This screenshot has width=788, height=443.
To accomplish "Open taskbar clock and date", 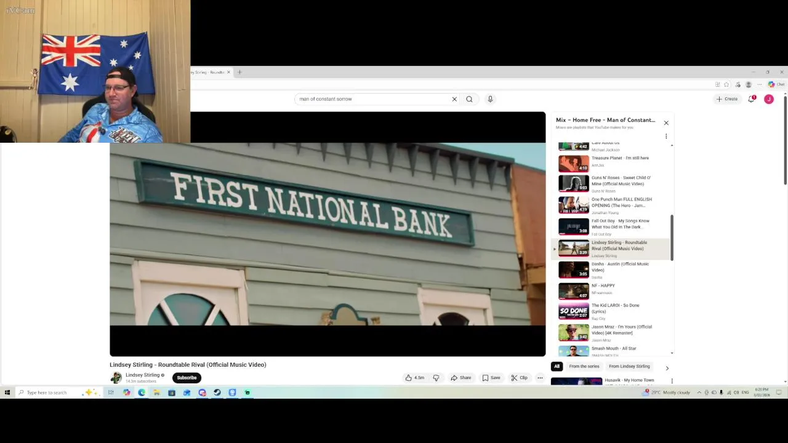I will tap(762, 393).
